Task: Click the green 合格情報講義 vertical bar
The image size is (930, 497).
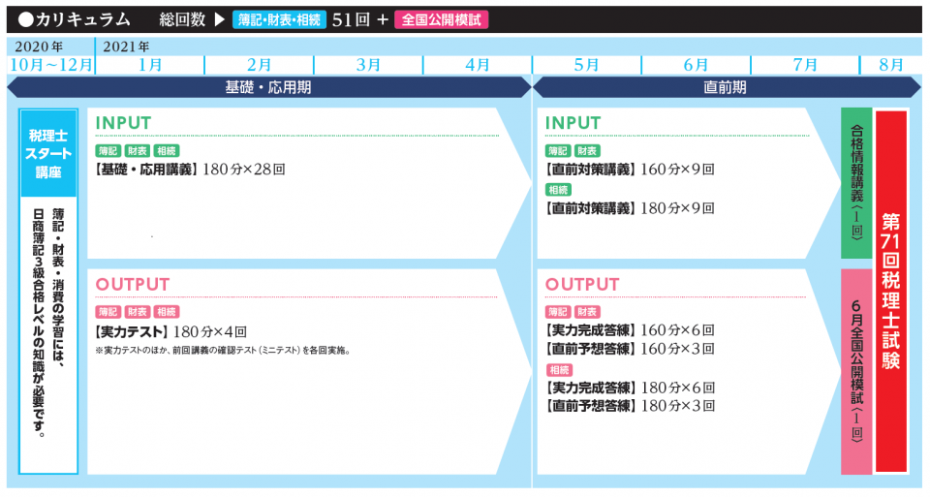Action: pyautogui.click(x=856, y=183)
